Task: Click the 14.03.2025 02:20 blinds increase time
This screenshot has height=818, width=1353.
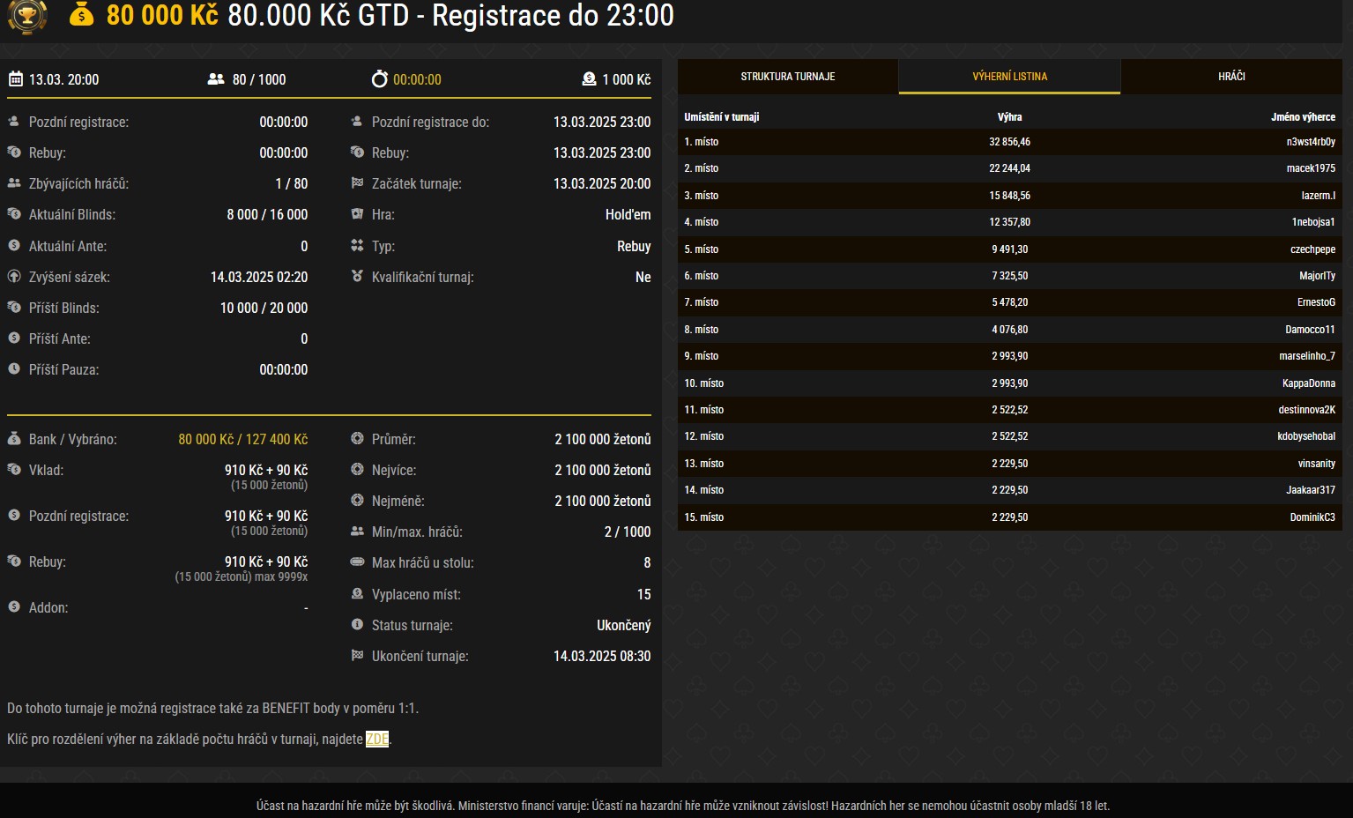Action: tap(259, 277)
